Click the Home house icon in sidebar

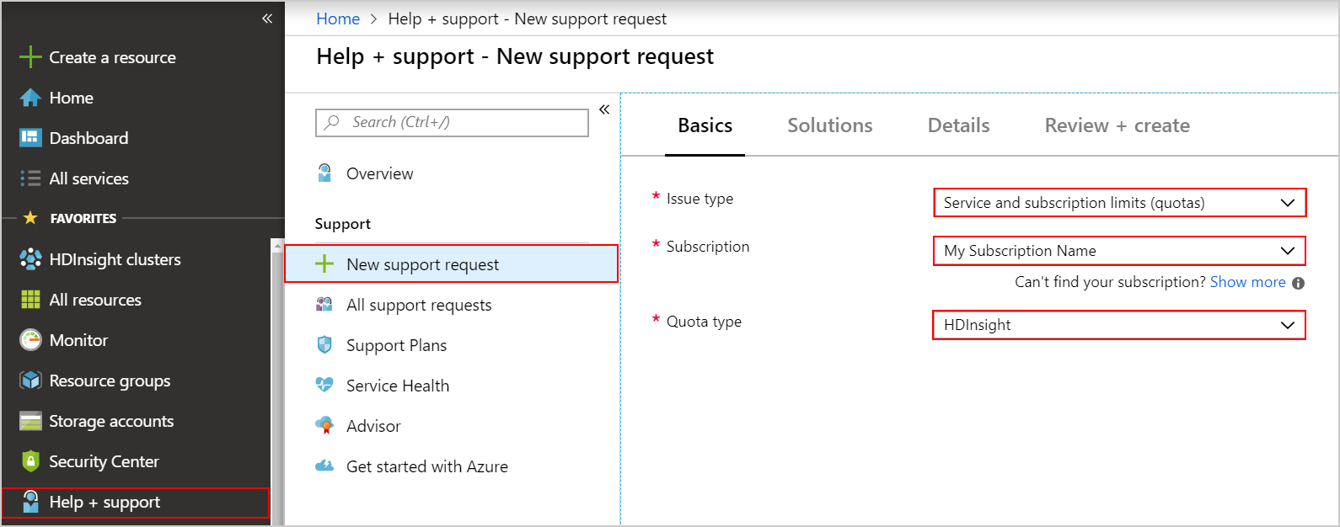(30, 98)
